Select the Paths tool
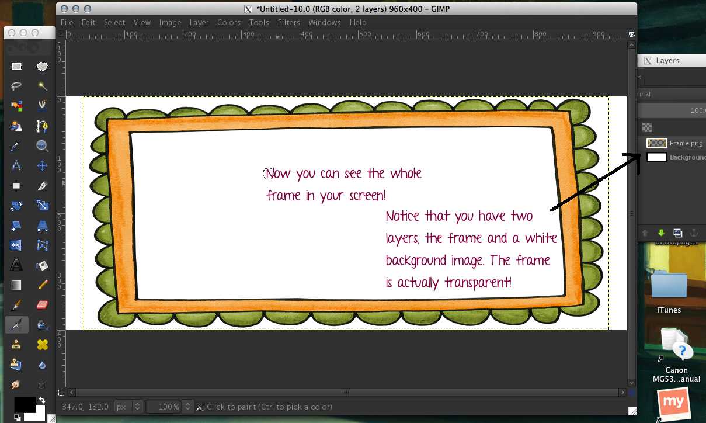 [x=42, y=126]
